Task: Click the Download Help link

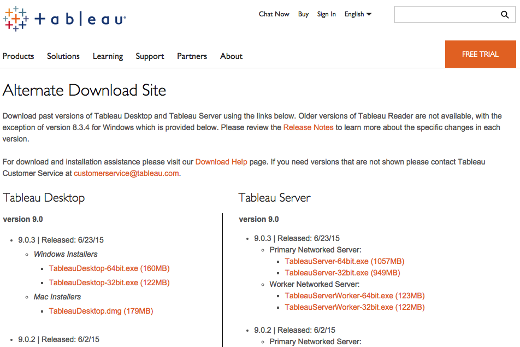Action: [x=221, y=162]
